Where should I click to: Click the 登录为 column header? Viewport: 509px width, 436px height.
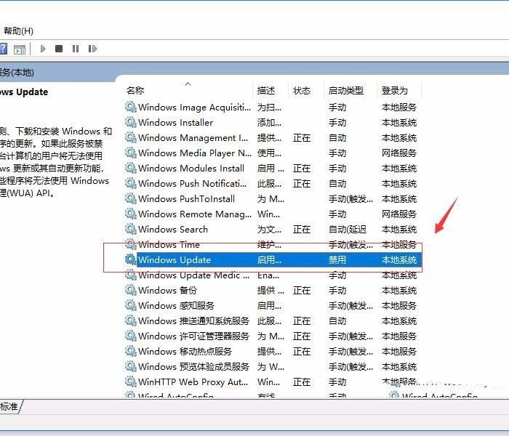[x=395, y=91]
